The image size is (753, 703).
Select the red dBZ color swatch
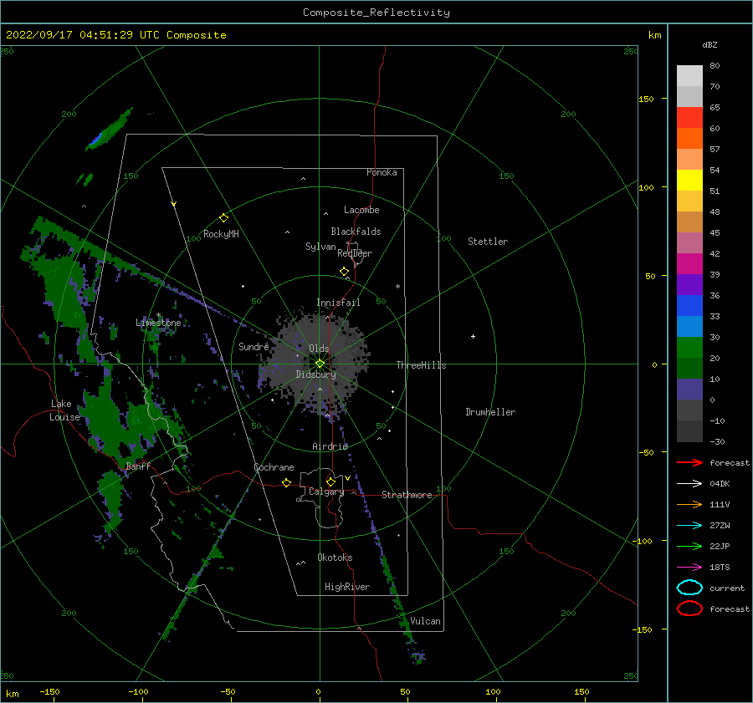pyautogui.click(x=689, y=118)
